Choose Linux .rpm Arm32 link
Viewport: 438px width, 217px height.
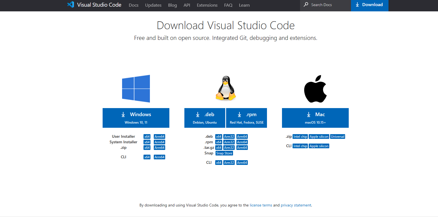tap(229, 142)
